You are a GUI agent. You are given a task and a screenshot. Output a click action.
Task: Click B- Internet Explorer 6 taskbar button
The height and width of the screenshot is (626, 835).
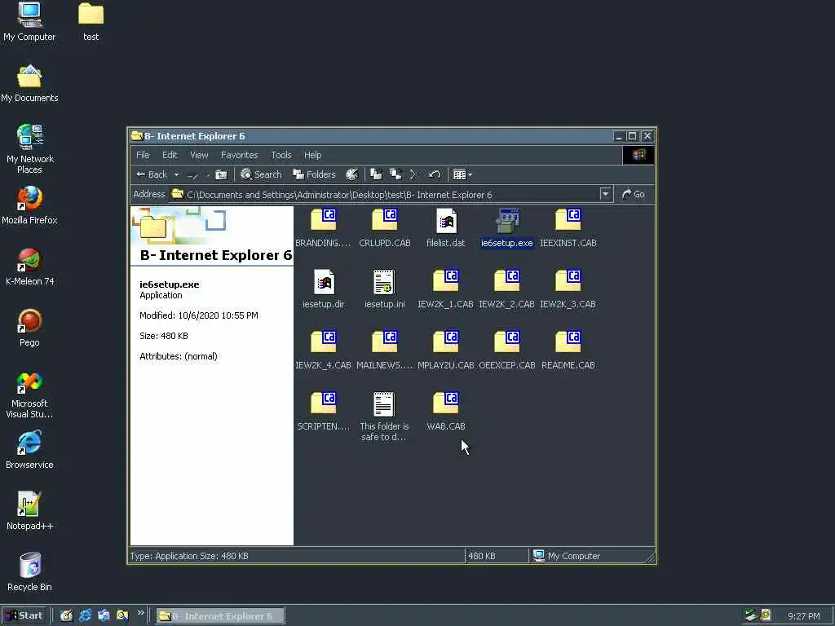220,616
